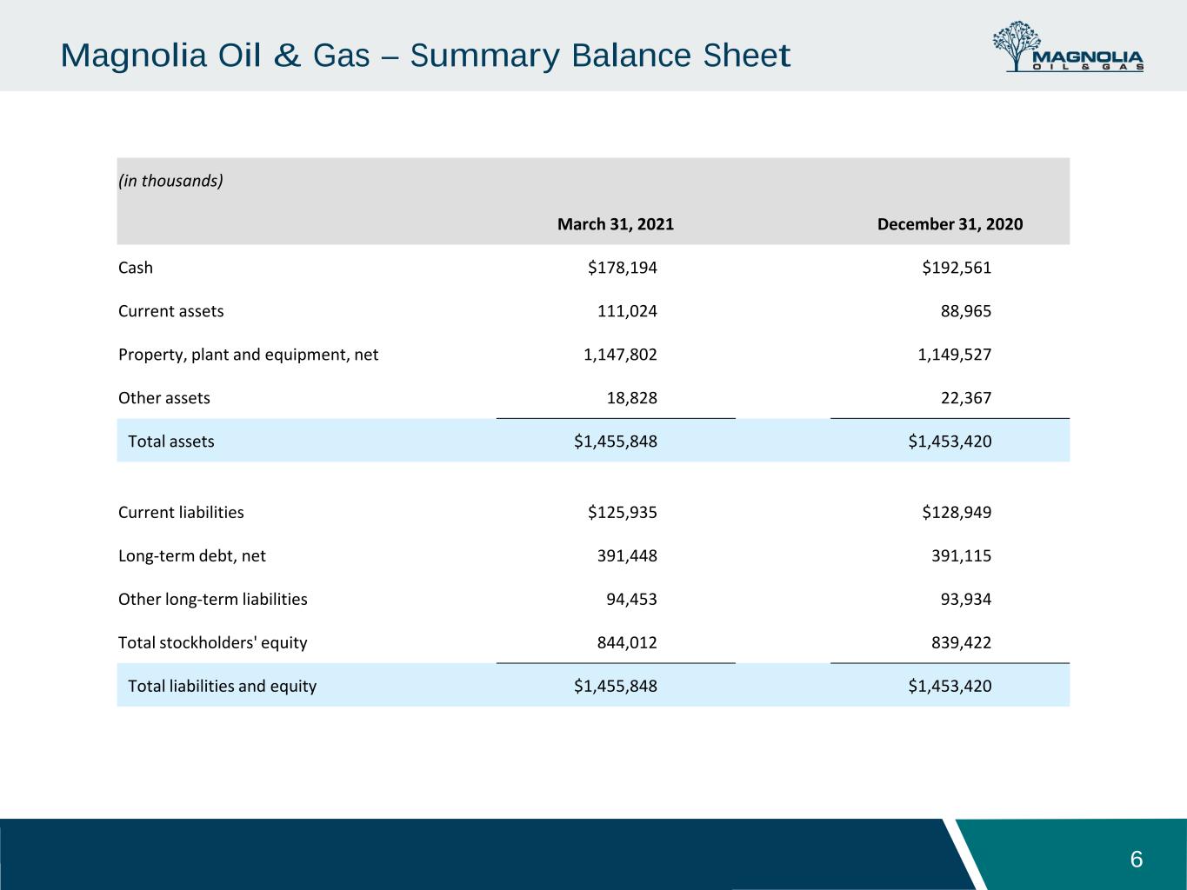Click the 391,448 long-term debt value
This screenshot has height=890, width=1187.
[x=627, y=555]
